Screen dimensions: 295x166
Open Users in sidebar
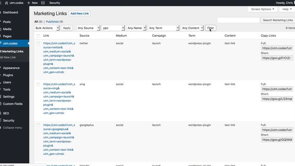tap(7, 82)
